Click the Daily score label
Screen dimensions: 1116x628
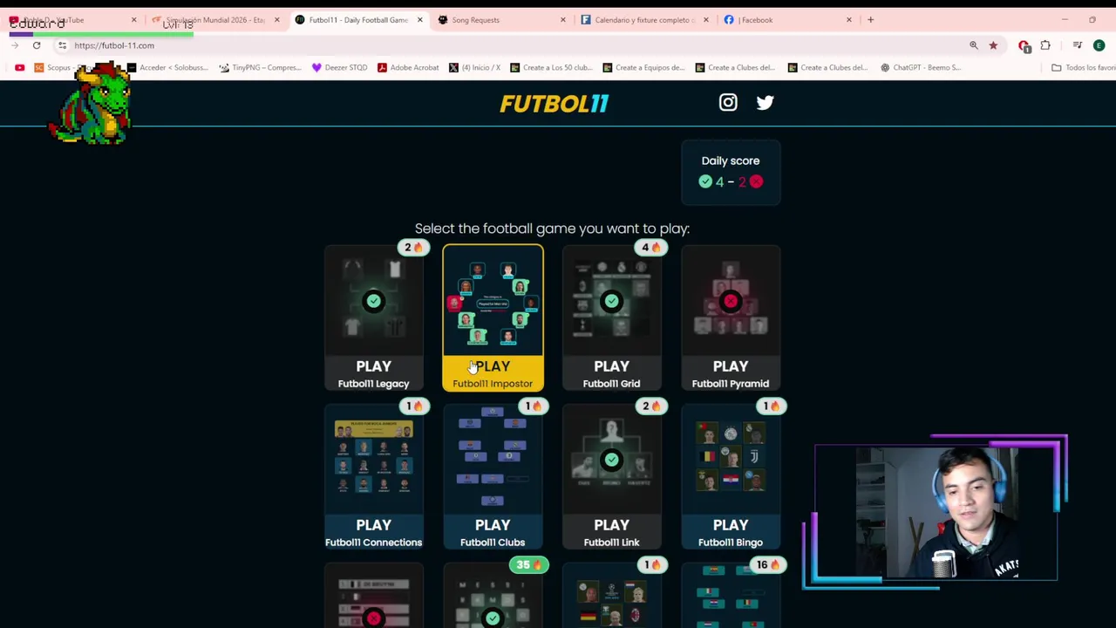(731, 160)
